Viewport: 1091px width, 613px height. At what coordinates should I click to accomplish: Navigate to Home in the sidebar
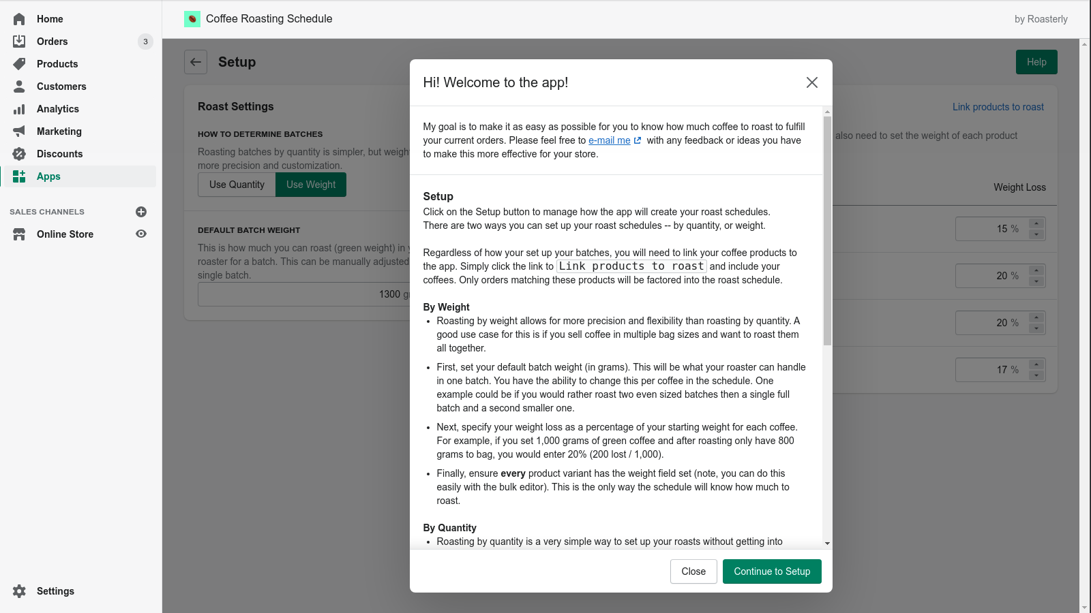(49, 18)
